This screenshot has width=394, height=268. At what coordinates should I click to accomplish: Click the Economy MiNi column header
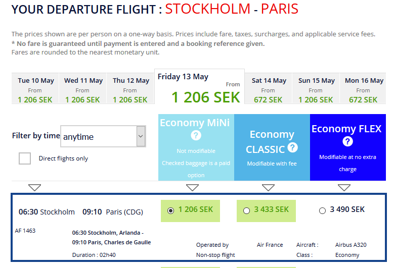click(196, 147)
